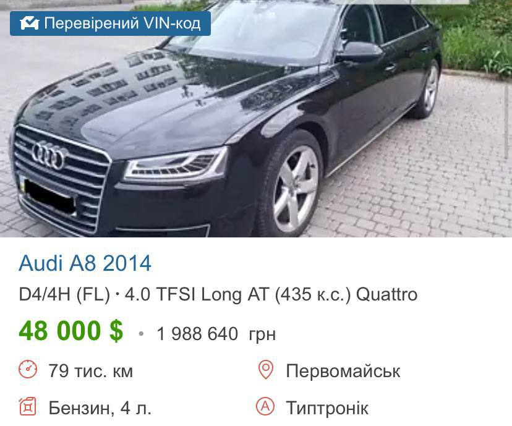Click the Бензин, 4 л. fuel label
Viewport: 512px width, 426px height.
pyautogui.click(x=100, y=407)
